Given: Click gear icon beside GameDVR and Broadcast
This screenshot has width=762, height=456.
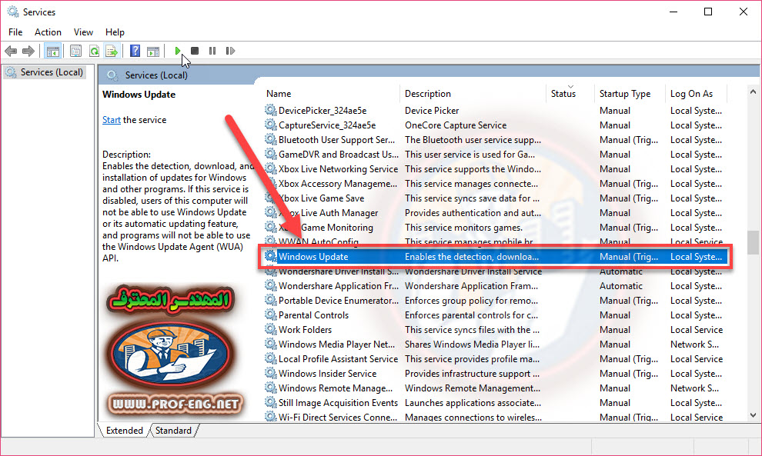Looking at the screenshot, I should (271, 154).
